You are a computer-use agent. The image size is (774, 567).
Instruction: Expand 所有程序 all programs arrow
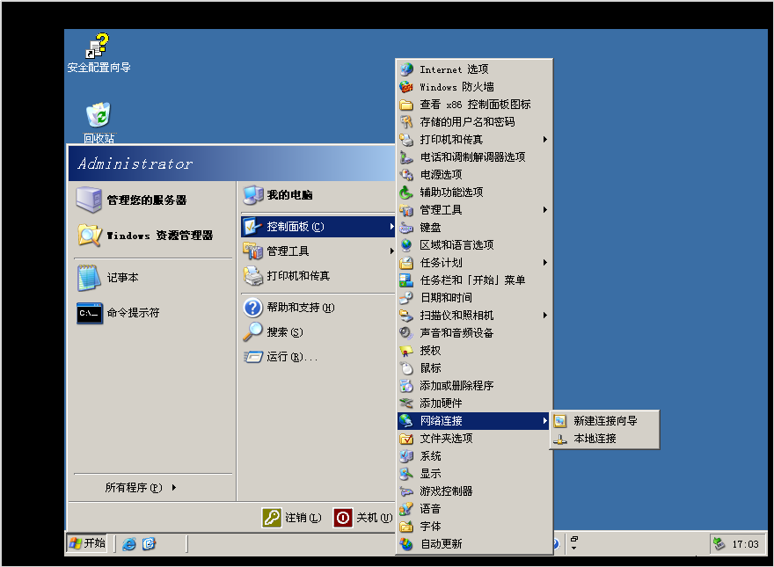point(174,488)
